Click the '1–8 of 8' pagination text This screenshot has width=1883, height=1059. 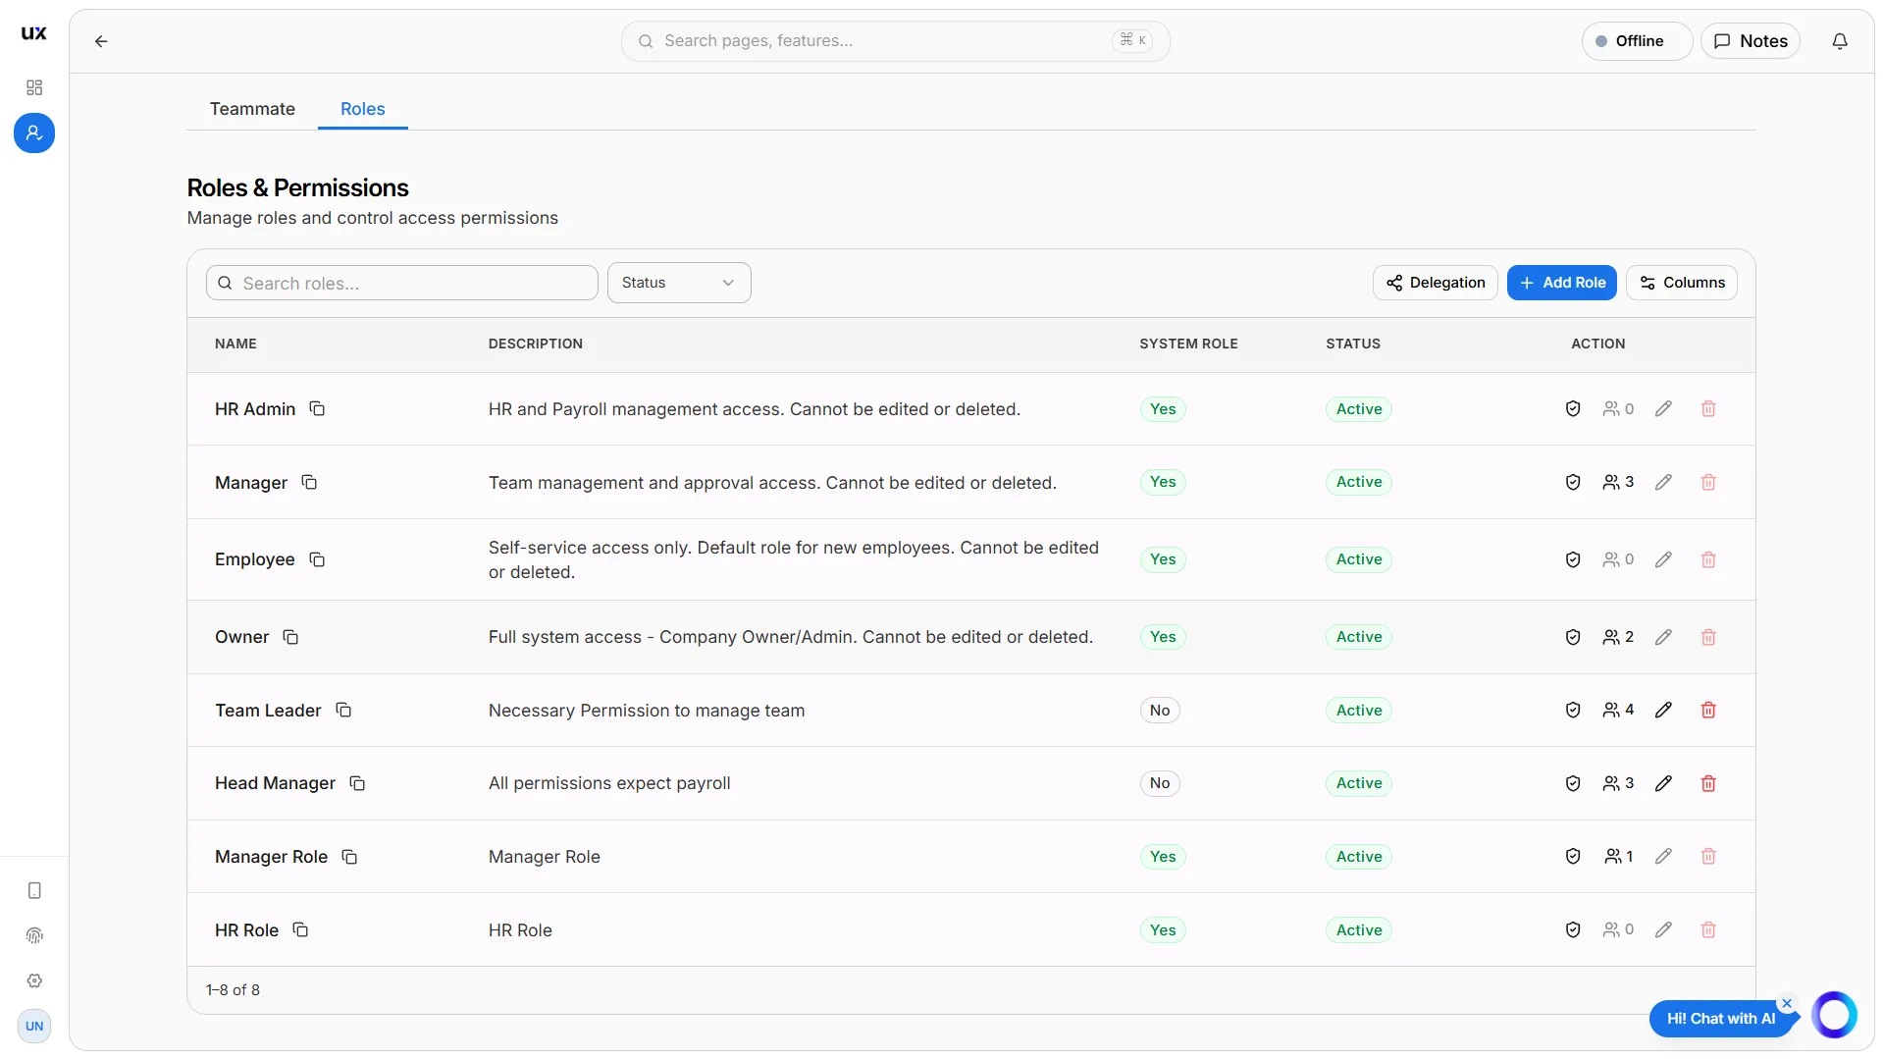pos(233,990)
